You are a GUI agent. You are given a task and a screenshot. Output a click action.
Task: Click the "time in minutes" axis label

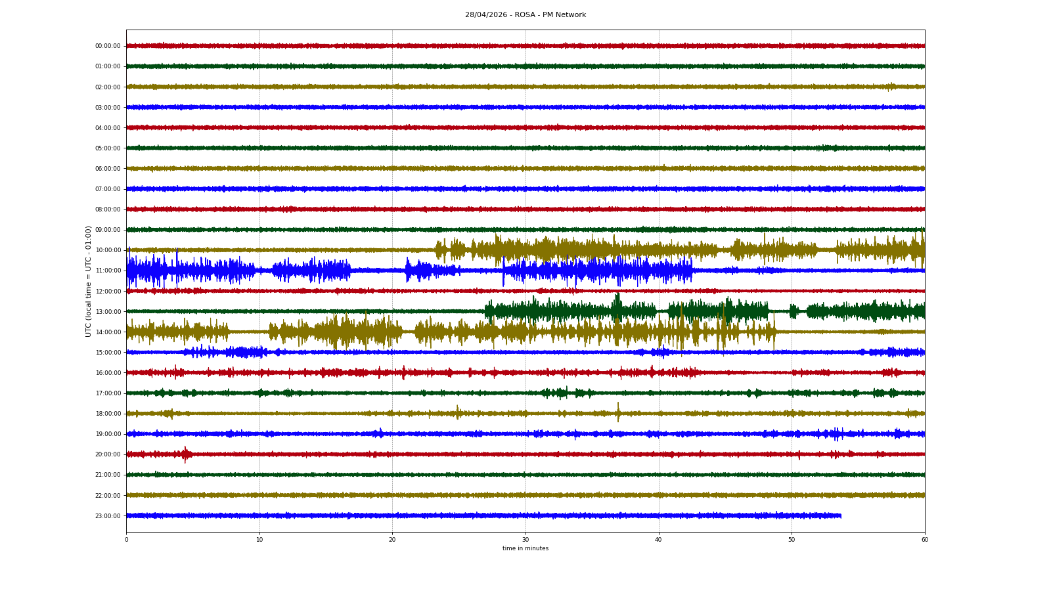[525, 548]
